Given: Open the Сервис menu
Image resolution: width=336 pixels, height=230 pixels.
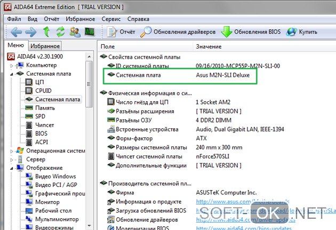Looking at the screenshot, I should 111,19.
